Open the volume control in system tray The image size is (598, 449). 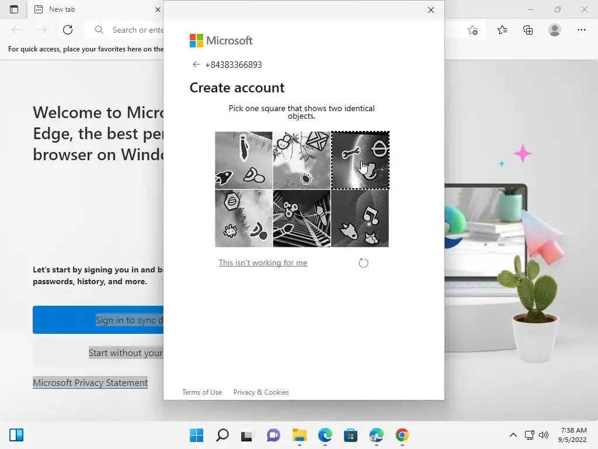pos(544,435)
